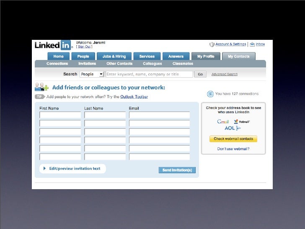This screenshot has height=229, width=305.
Task: Click the Sign Out link
Action: [x=84, y=47]
